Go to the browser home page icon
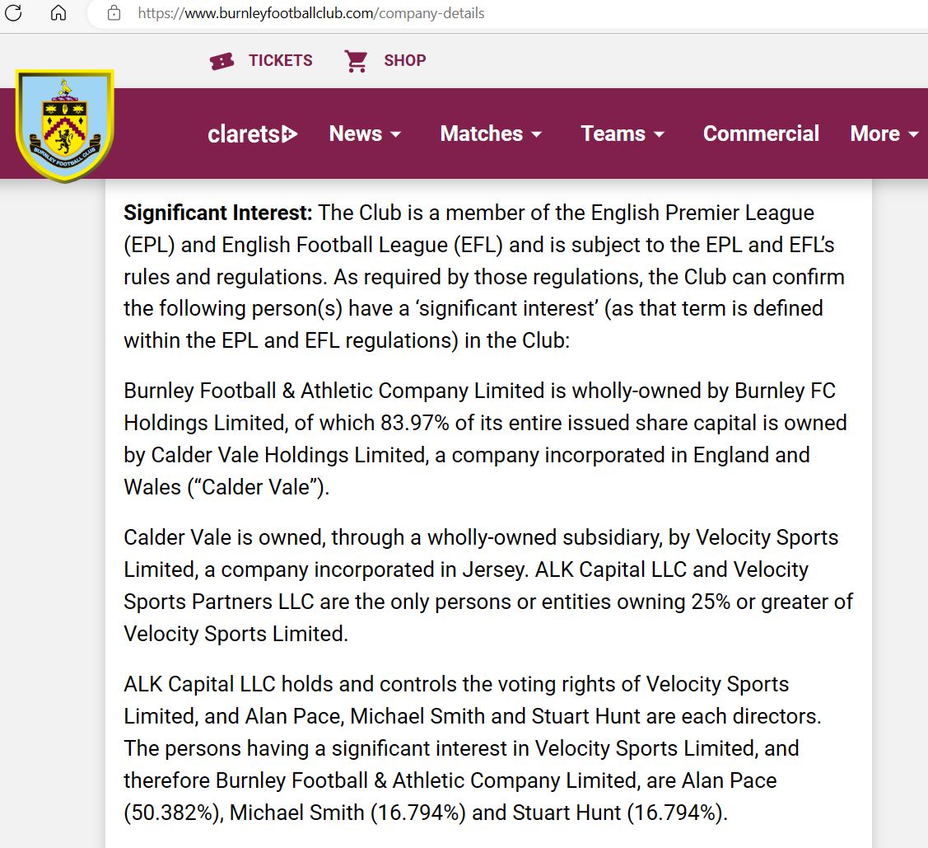 pos(58,13)
